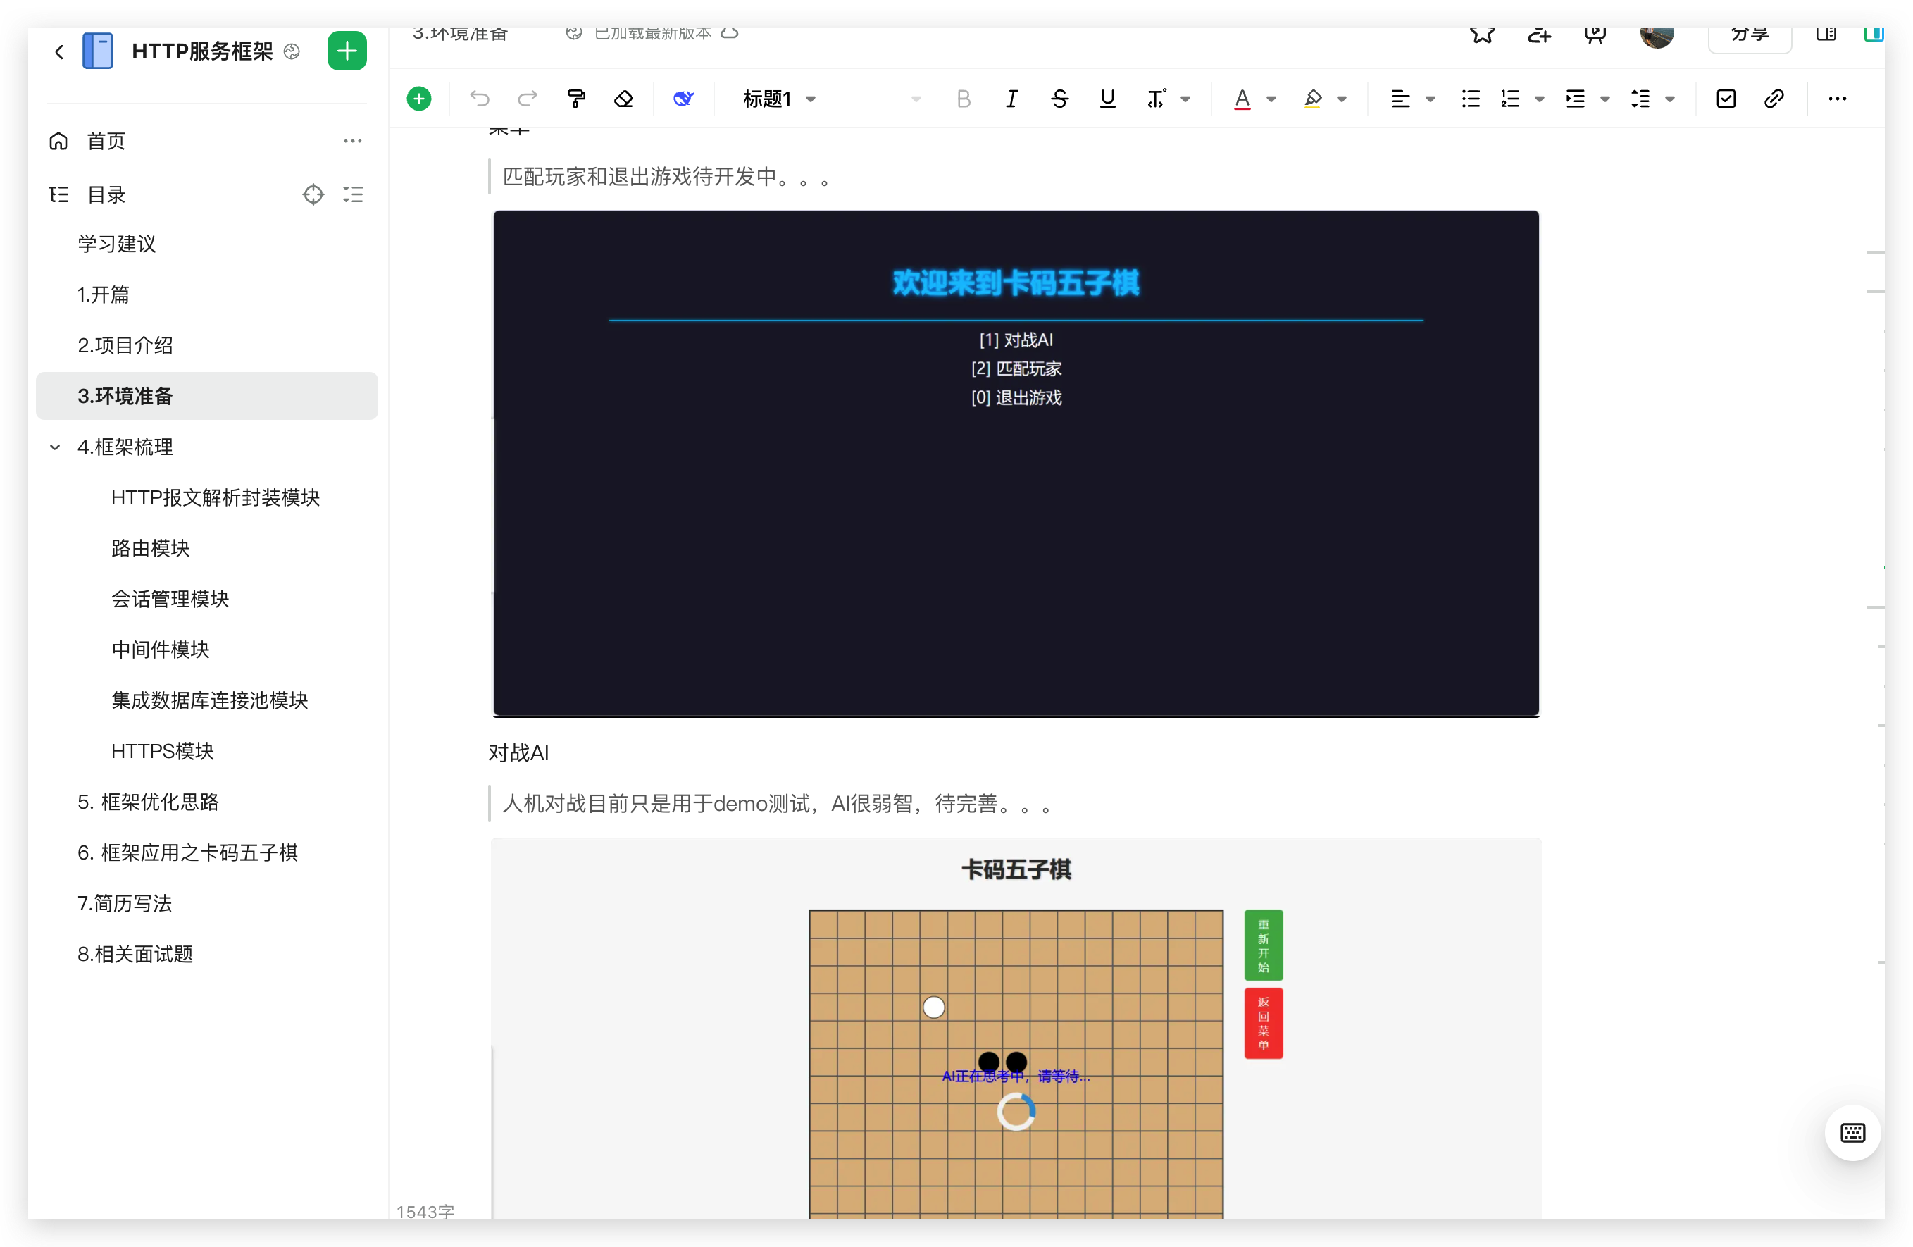This screenshot has height=1247, width=1913.
Task: Open 首页 more options ellipsis
Action: point(353,142)
